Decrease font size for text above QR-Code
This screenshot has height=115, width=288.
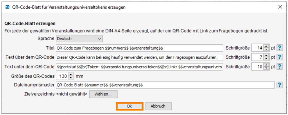(266, 59)
